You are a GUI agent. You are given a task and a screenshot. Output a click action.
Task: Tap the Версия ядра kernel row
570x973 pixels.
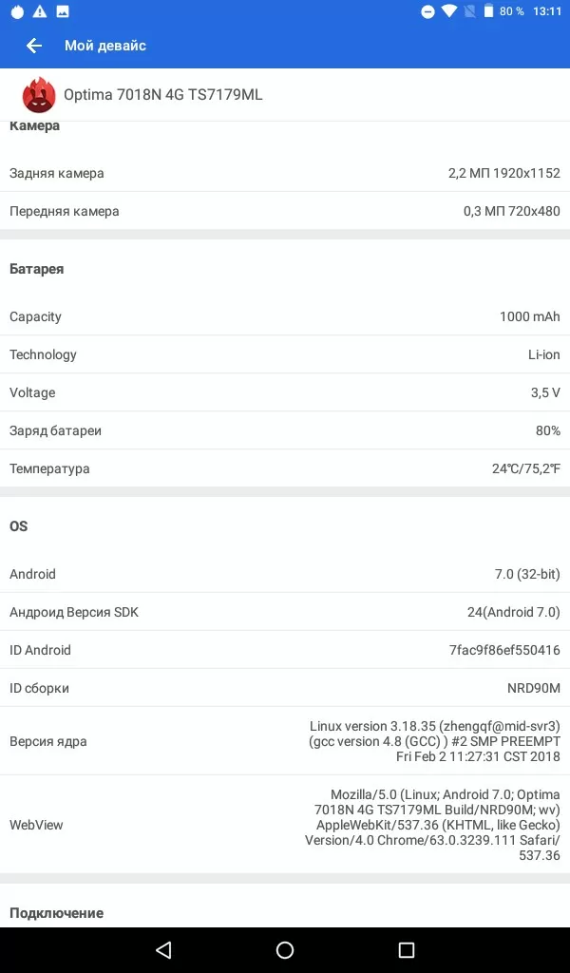[x=285, y=741]
